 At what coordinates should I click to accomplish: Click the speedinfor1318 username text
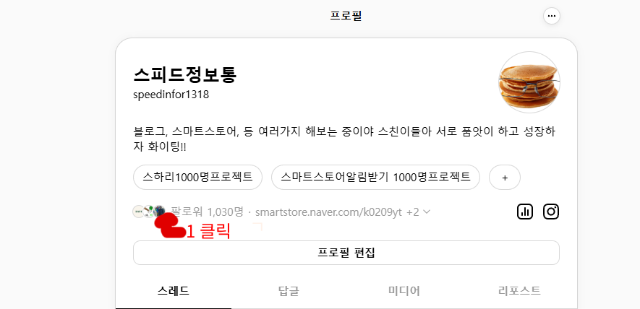tap(171, 95)
